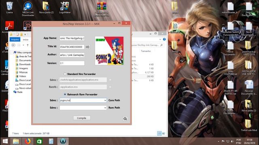The image size is (259, 145).
Task: Open the Core Path dropdown arrow
Action: tap(105, 100)
